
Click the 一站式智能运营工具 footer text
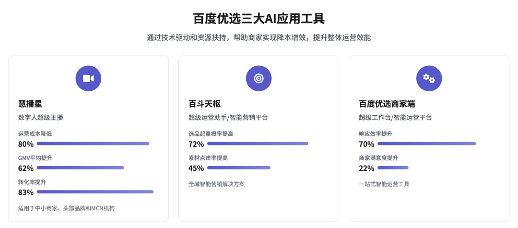coord(384,184)
